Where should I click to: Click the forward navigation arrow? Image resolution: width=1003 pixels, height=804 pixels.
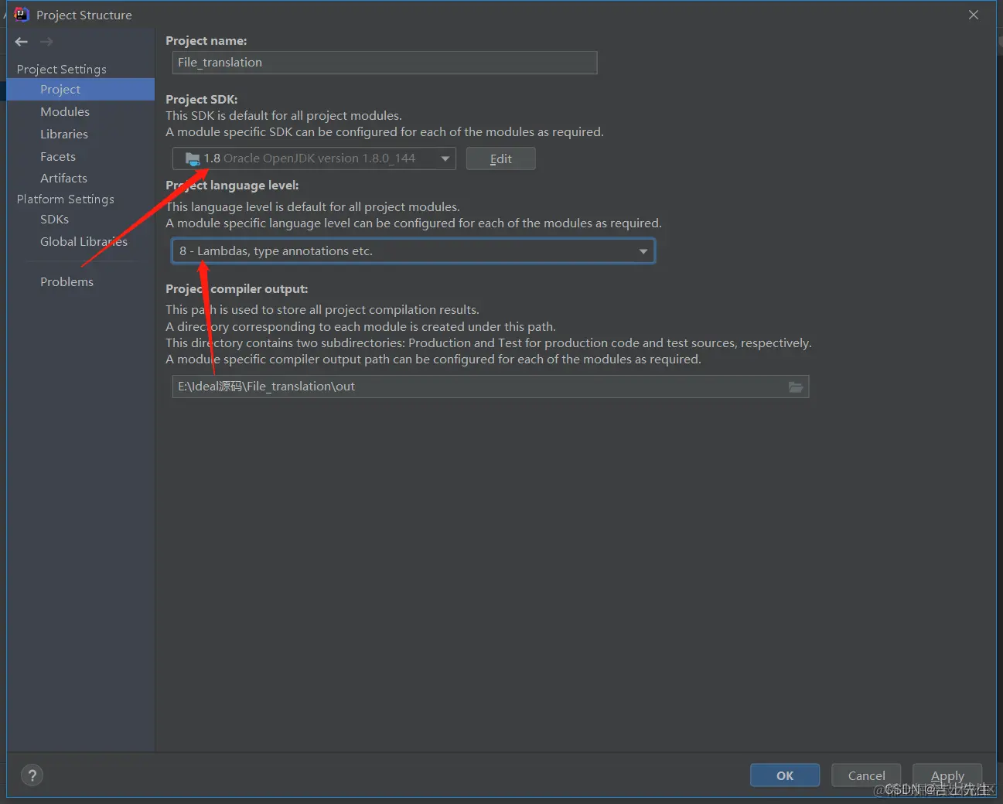46,42
